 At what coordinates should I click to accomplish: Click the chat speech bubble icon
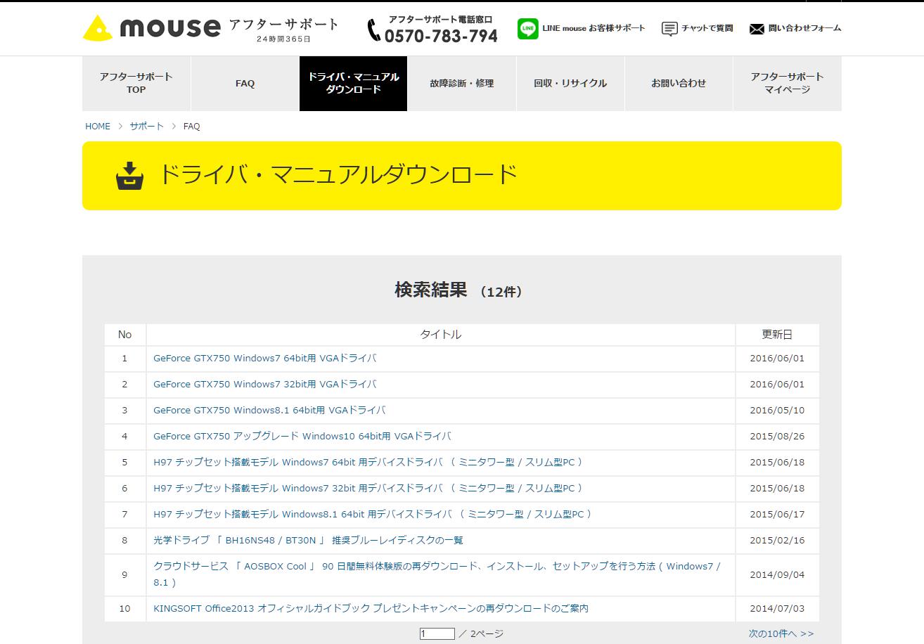669,29
